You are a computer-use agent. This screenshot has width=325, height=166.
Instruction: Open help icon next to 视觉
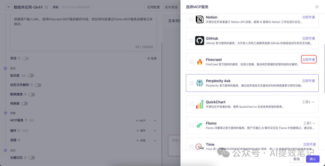tap(19, 58)
